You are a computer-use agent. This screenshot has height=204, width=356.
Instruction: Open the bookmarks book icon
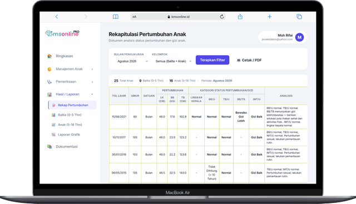coord(116,17)
